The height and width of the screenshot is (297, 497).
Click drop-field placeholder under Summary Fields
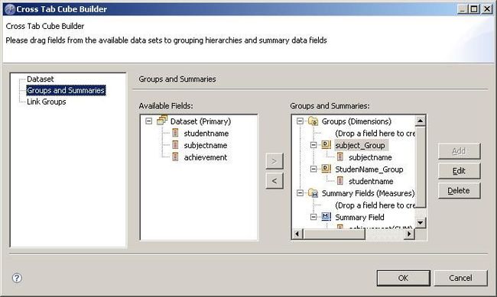375,205
